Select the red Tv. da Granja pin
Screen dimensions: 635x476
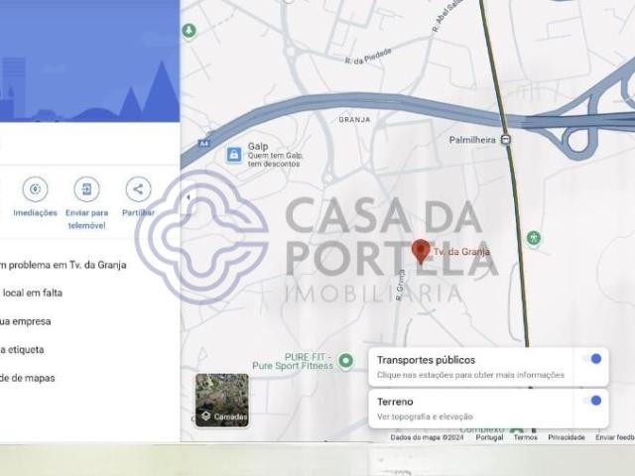click(422, 251)
